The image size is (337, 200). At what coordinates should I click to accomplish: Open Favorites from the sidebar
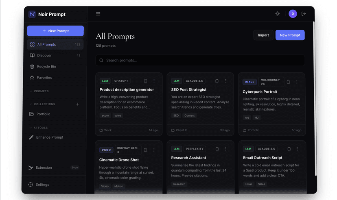tap(44, 77)
